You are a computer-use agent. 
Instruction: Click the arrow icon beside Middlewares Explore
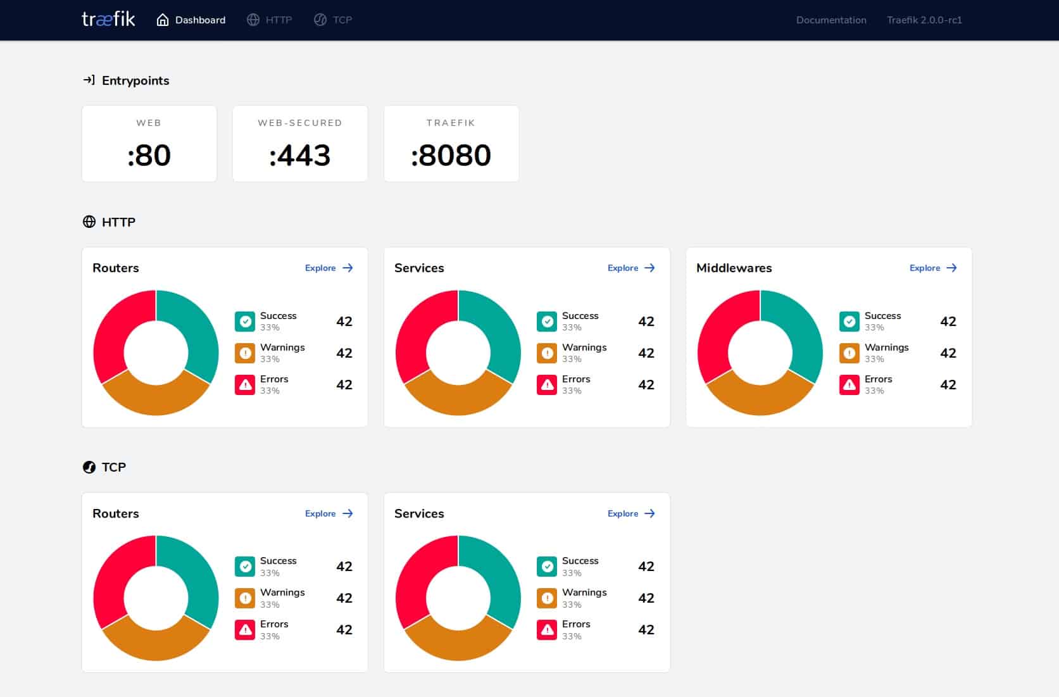(951, 268)
